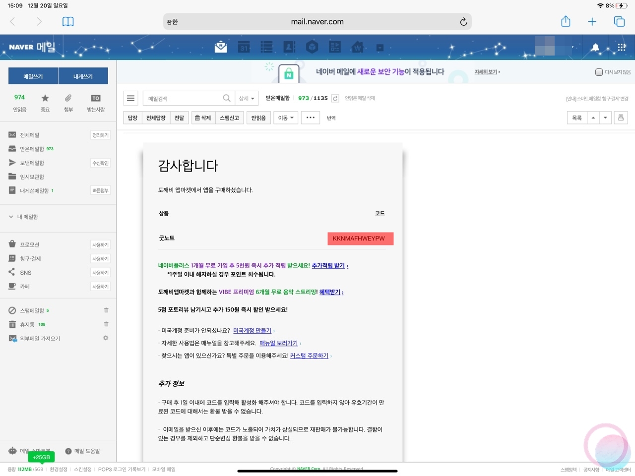This screenshot has height=476, width=635.
Task: Open the Address book icon in header
Action: tap(289, 47)
